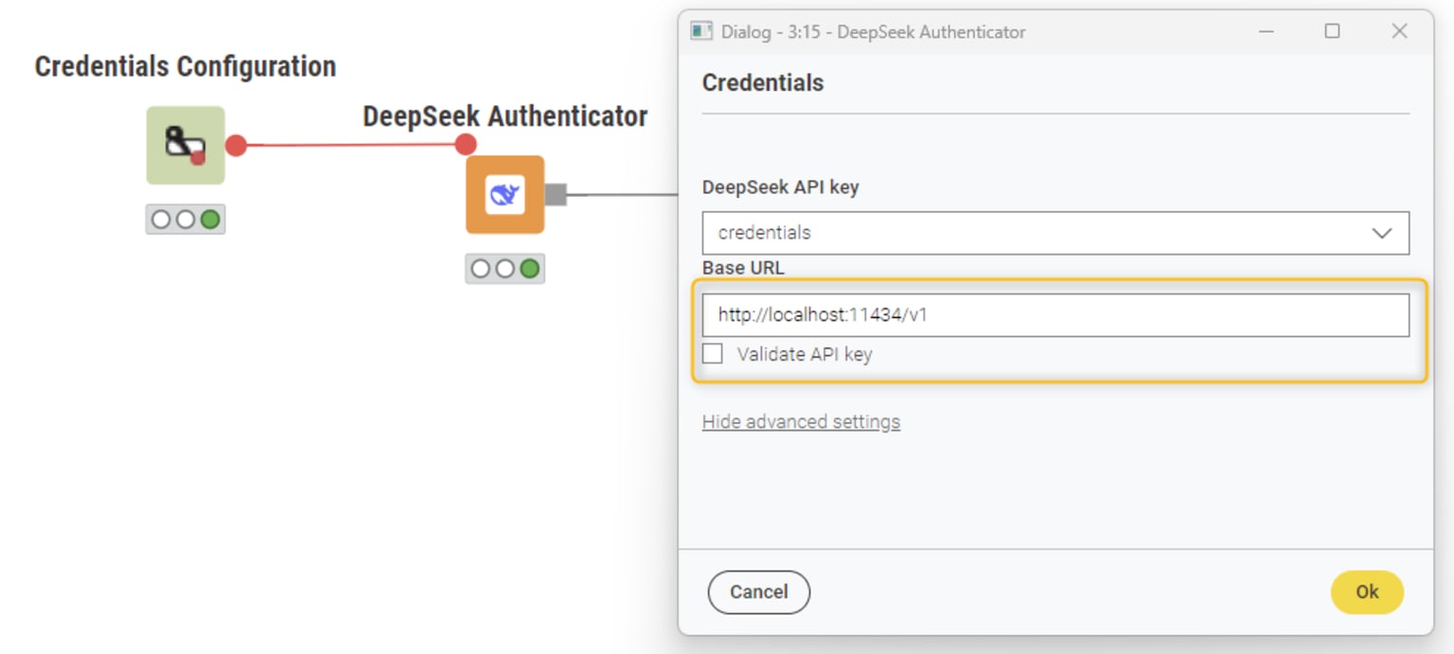
Task: Click the red input port on DeepSeek Authenticator
Action: pos(465,145)
